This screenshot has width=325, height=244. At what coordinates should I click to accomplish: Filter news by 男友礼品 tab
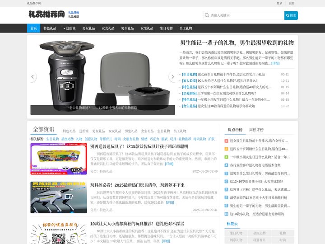pos(98,131)
